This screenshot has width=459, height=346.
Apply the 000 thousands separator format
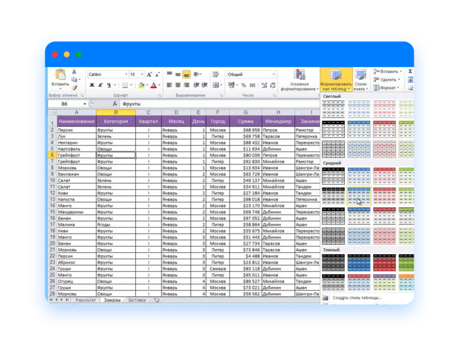click(x=252, y=85)
